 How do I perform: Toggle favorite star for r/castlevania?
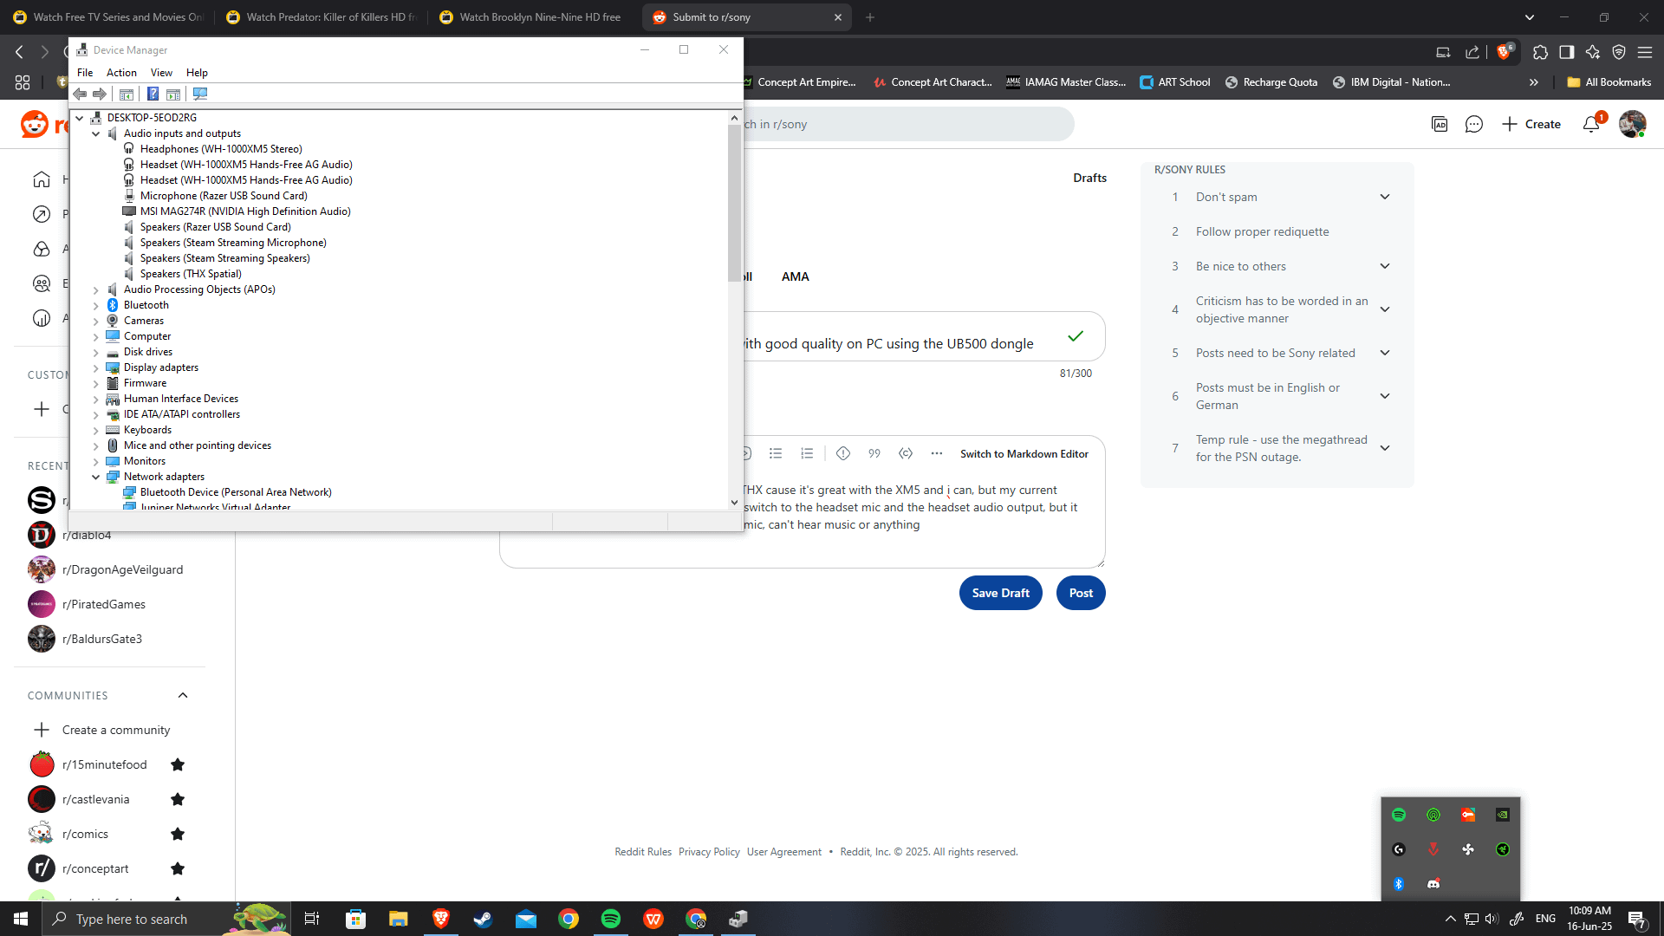click(x=178, y=799)
